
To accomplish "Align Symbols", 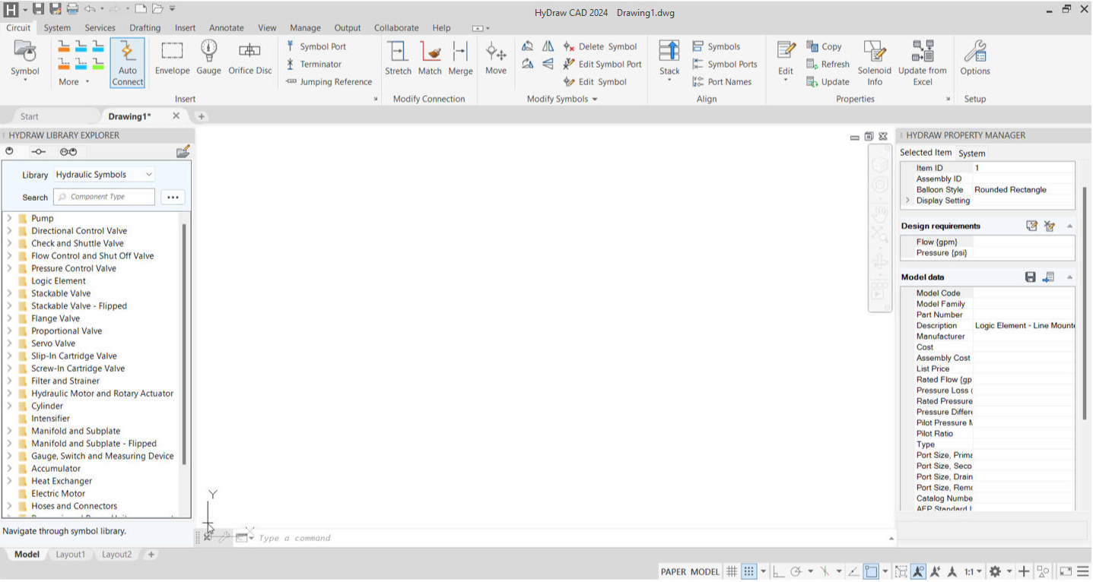I will (x=716, y=46).
